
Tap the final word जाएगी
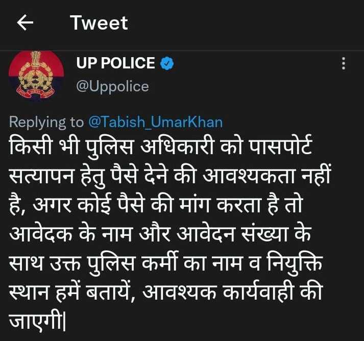pos(37,320)
